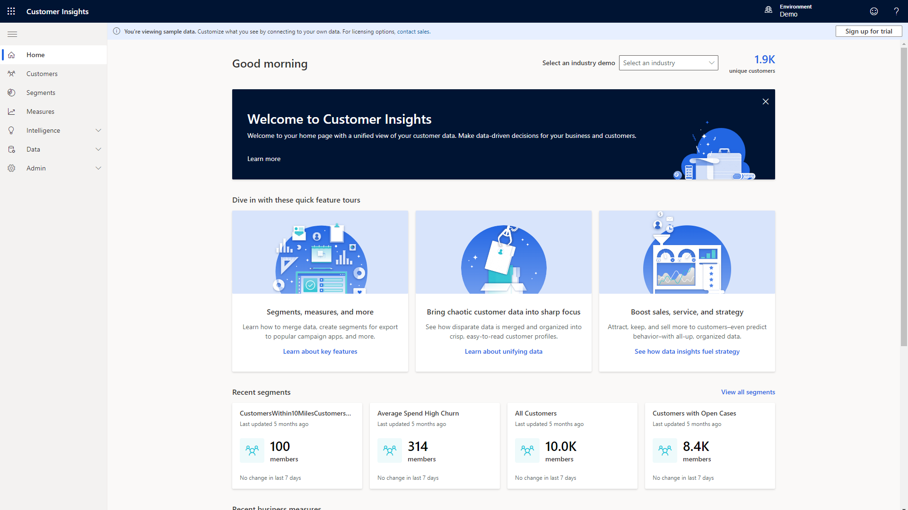Open the help question mark icon
This screenshot has height=510, width=908.
tap(896, 11)
